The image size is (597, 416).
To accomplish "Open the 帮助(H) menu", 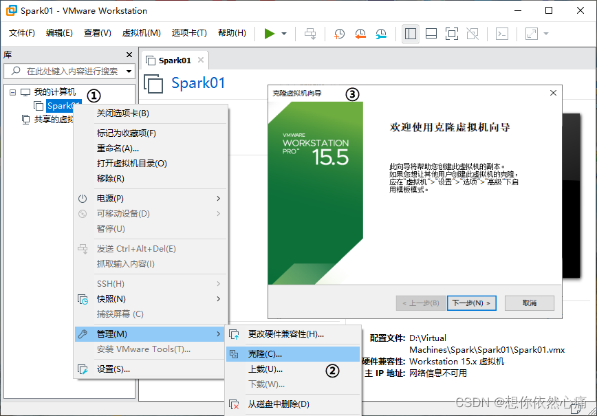I will point(232,33).
